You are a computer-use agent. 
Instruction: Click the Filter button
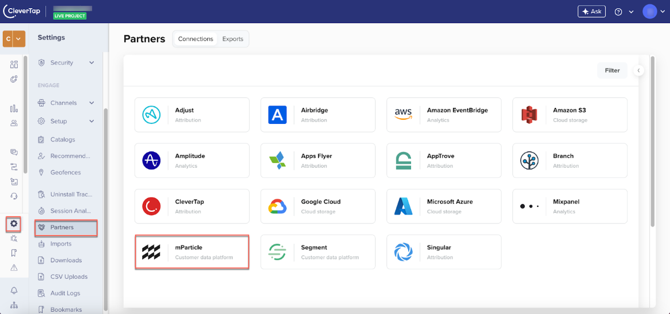(x=612, y=71)
